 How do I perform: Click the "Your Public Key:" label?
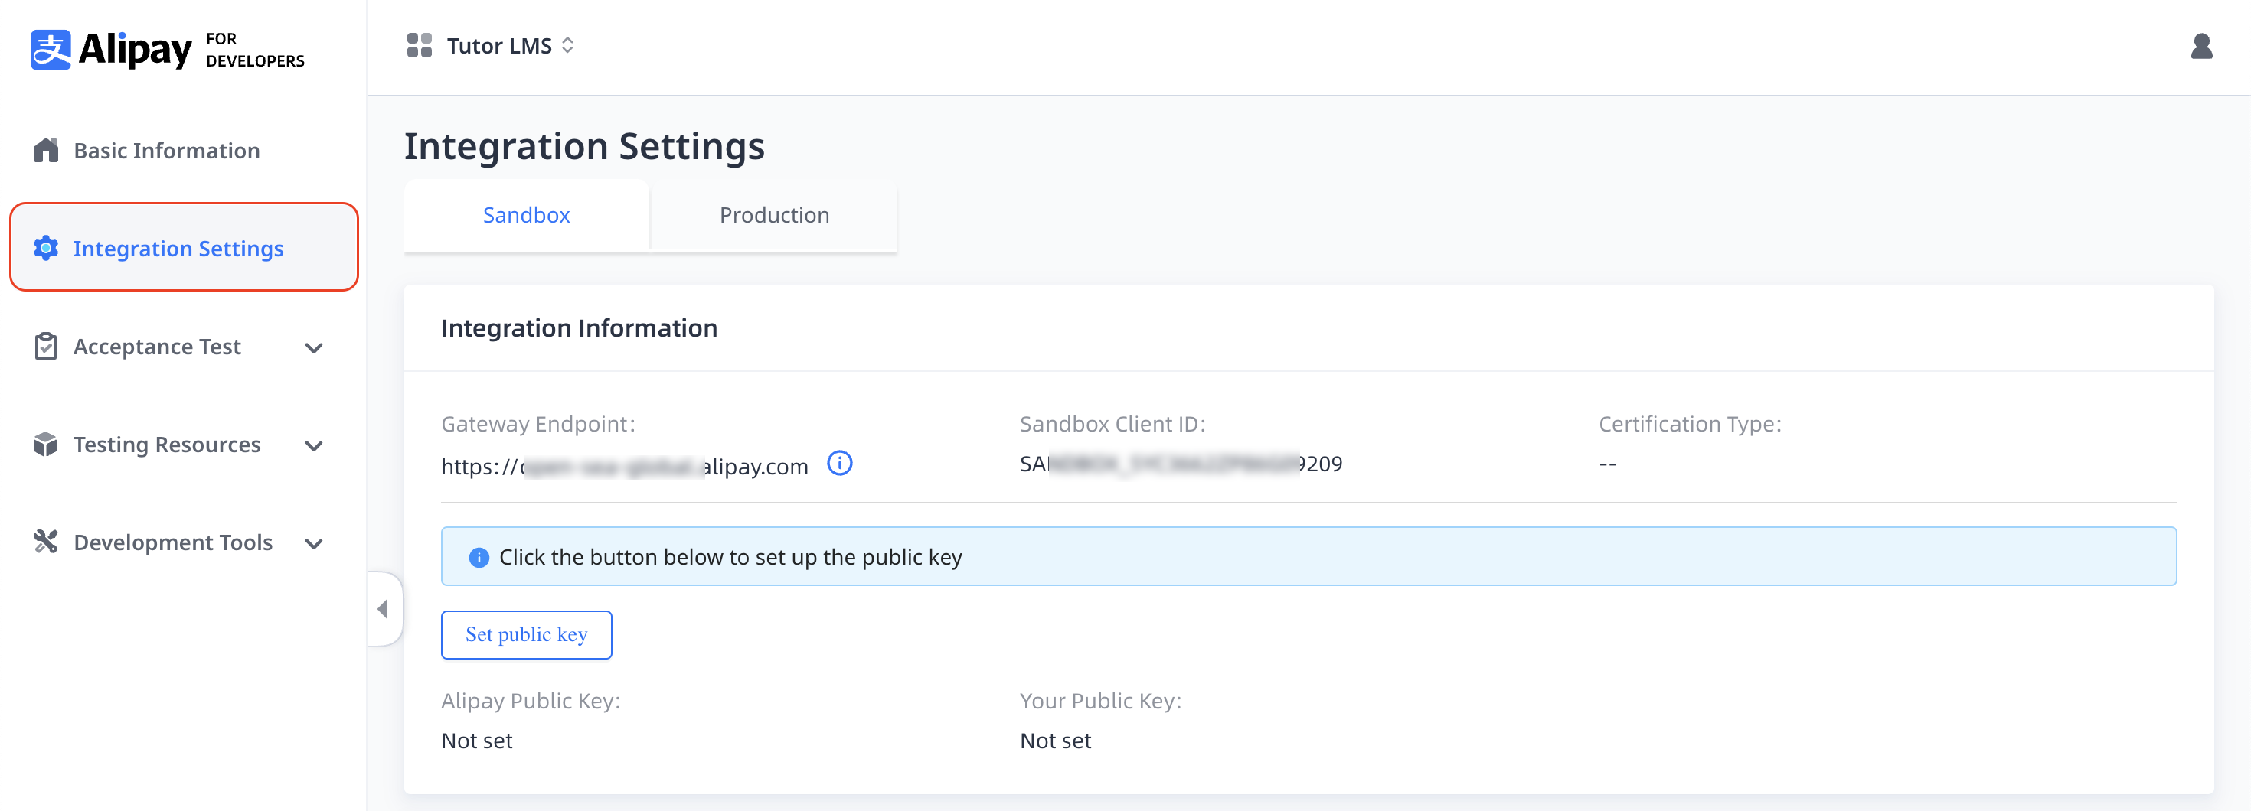1100,700
